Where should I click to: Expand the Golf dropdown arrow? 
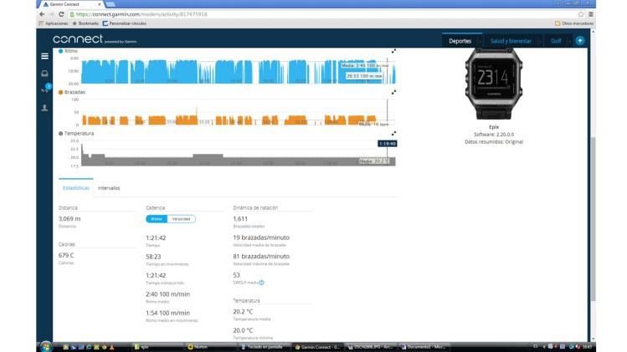coord(569,42)
